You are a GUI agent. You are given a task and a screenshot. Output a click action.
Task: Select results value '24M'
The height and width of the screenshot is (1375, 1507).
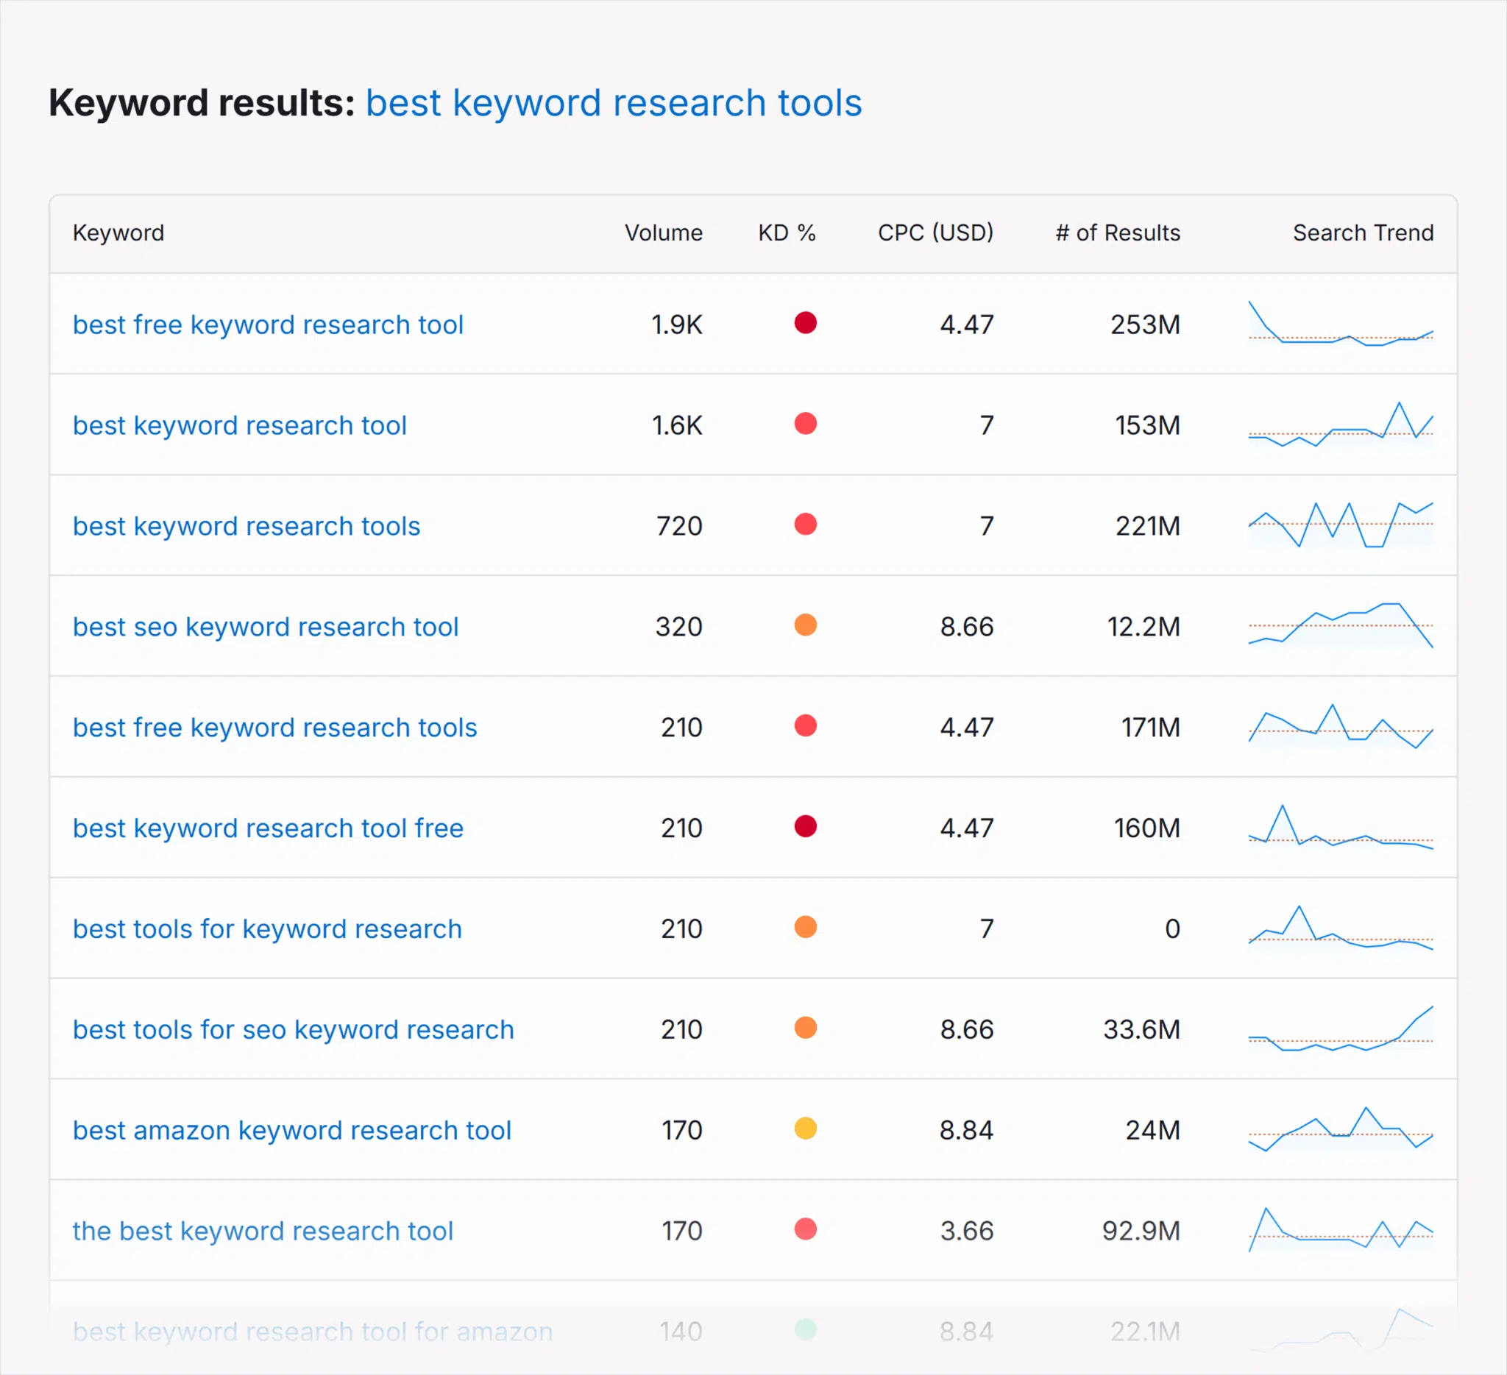(x=1153, y=1131)
